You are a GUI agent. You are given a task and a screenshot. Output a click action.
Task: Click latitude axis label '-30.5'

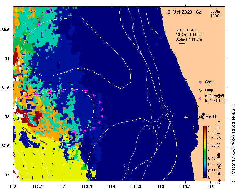coord(5,30)
